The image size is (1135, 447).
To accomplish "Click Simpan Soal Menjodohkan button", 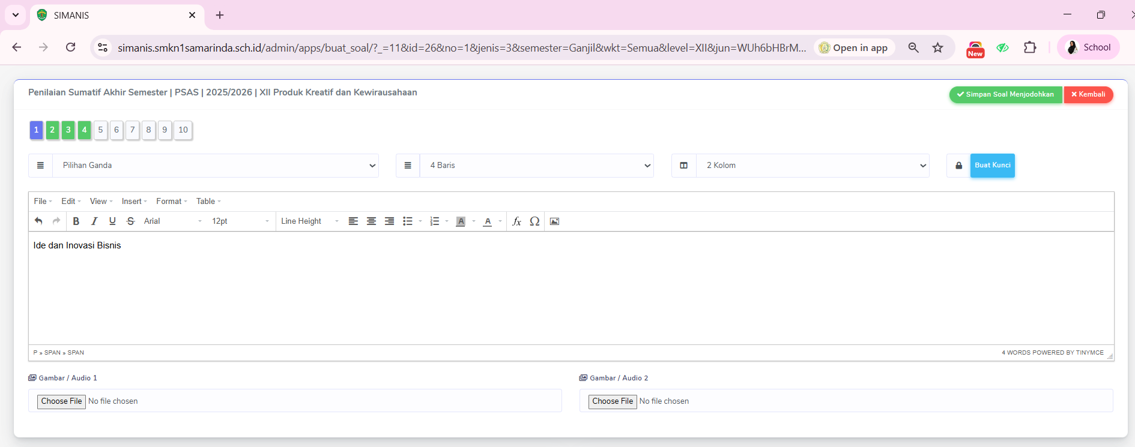I will (1005, 95).
